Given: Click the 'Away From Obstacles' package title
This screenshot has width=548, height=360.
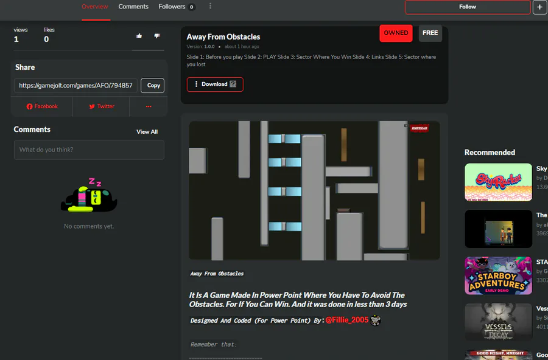Looking at the screenshot, I should [x=223, y=36].
